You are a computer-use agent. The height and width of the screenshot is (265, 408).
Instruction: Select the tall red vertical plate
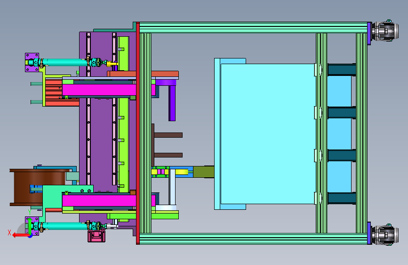point(138,133)
